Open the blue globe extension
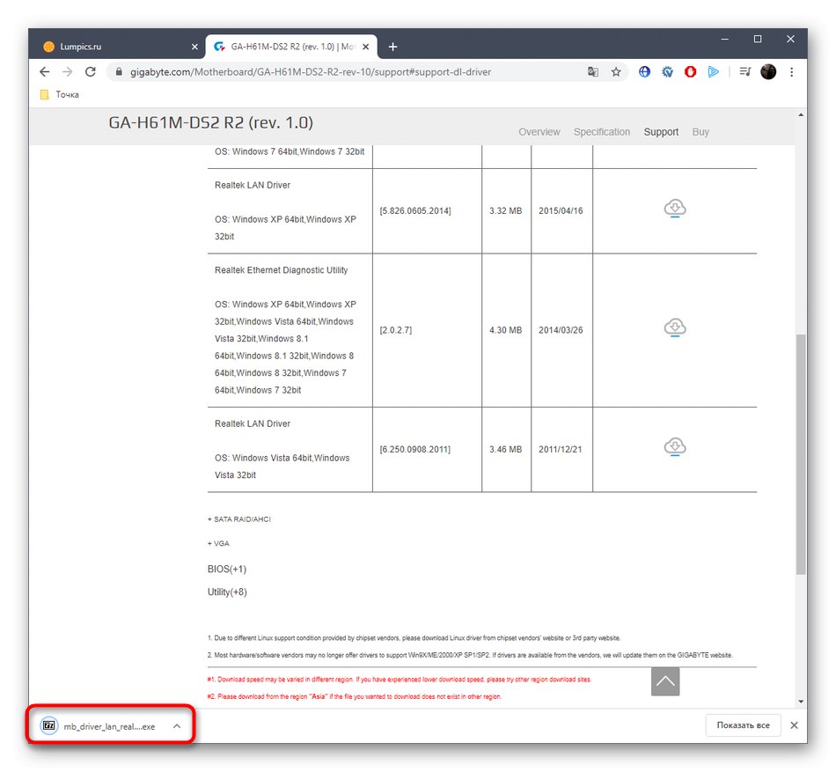The image size is (836, 772). tap(644, 72)
